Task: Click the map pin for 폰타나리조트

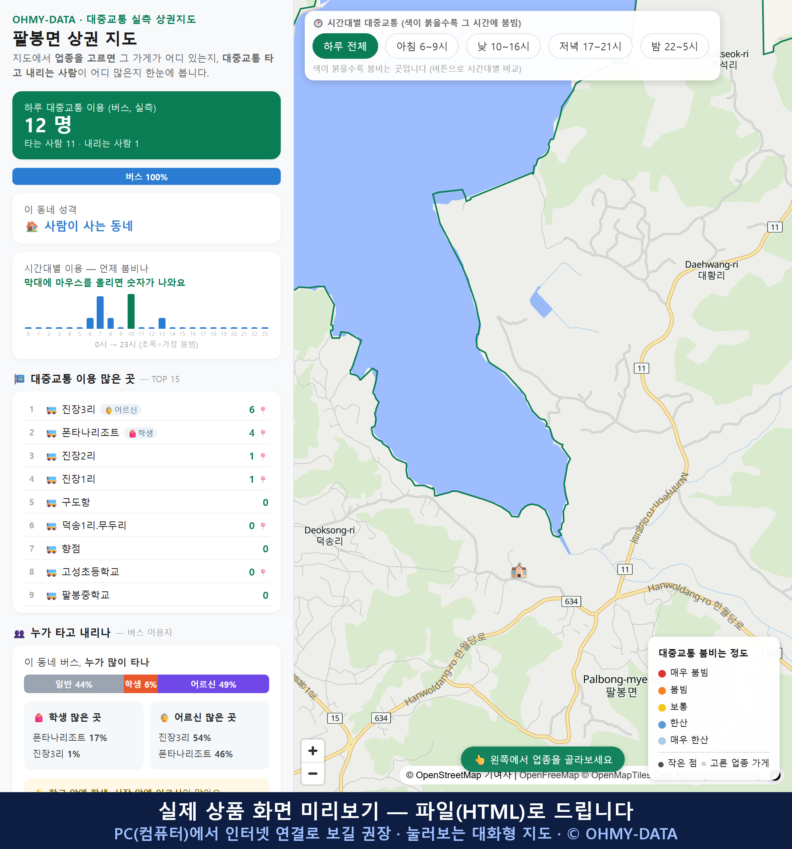Action: (263, 433)
